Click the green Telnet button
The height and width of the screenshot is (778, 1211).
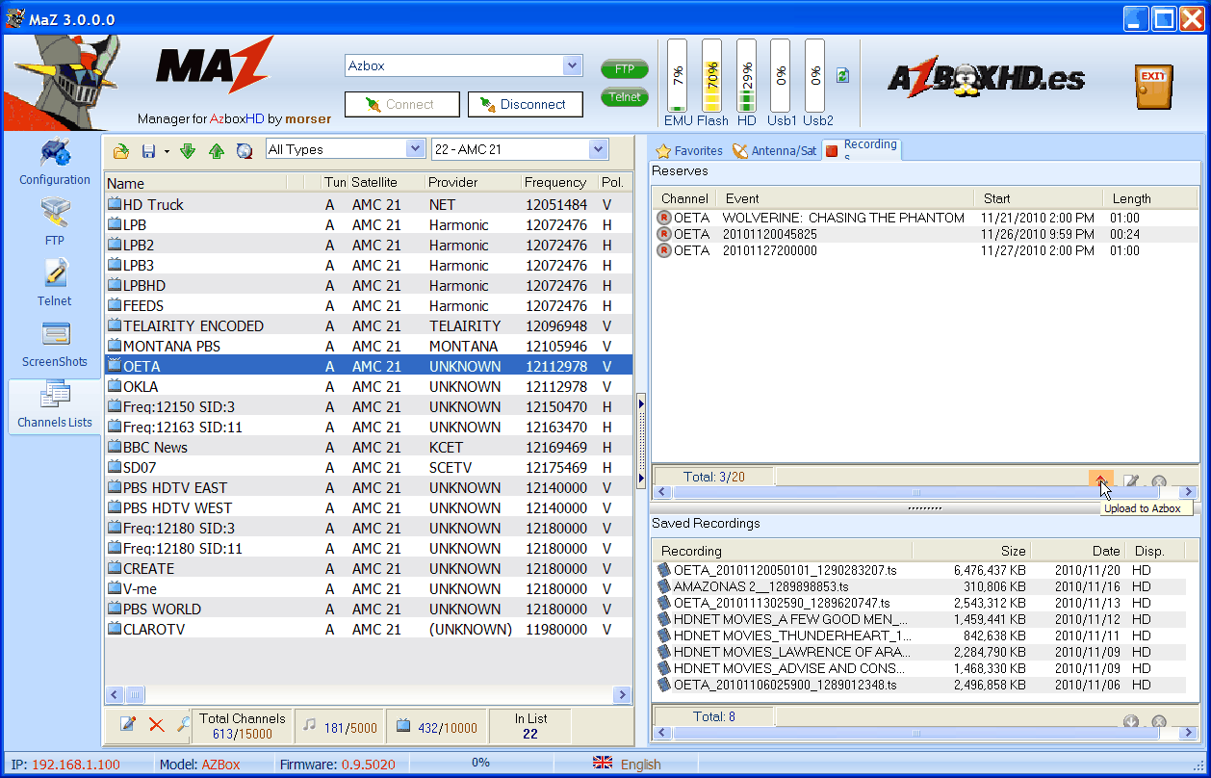pyautogui.click(x=625, y=96)
